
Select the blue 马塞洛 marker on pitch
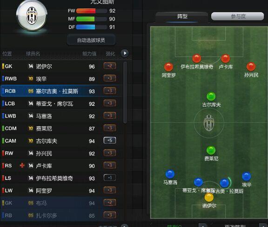(170, 174)
